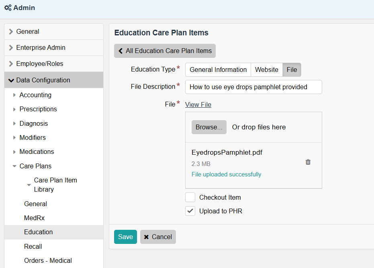The height and width of the screenshot is (268, 374).
Task: Delete the EyedropsPamphlet.pdf file with trash icon
Action: pos(308,162)
